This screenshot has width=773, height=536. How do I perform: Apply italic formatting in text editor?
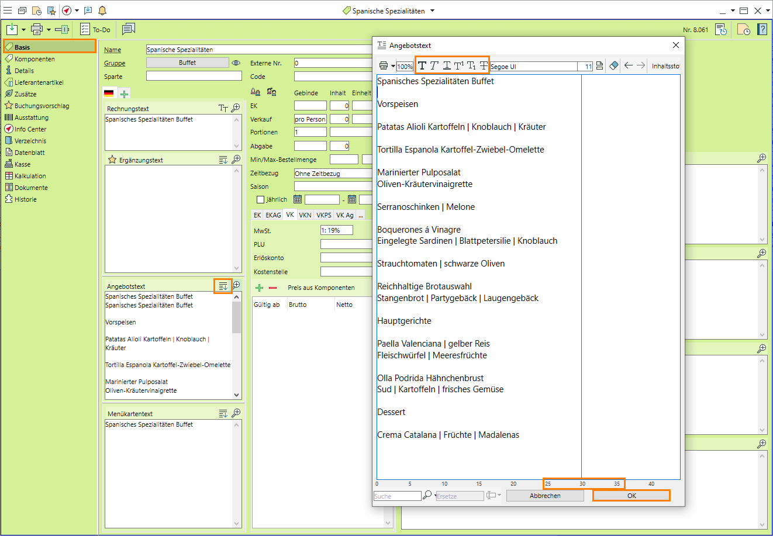click(434, 65)
